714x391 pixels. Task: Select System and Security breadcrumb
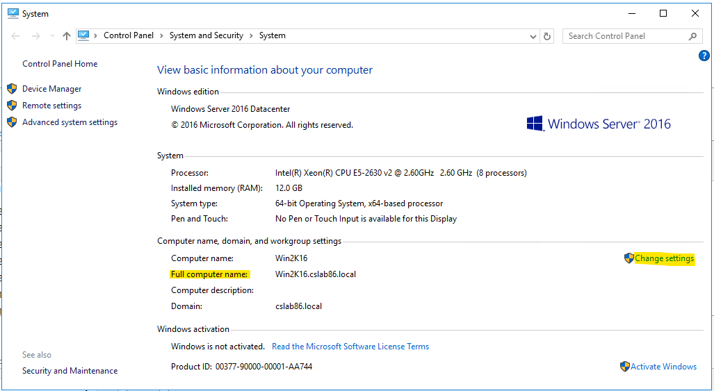[206, 35]
